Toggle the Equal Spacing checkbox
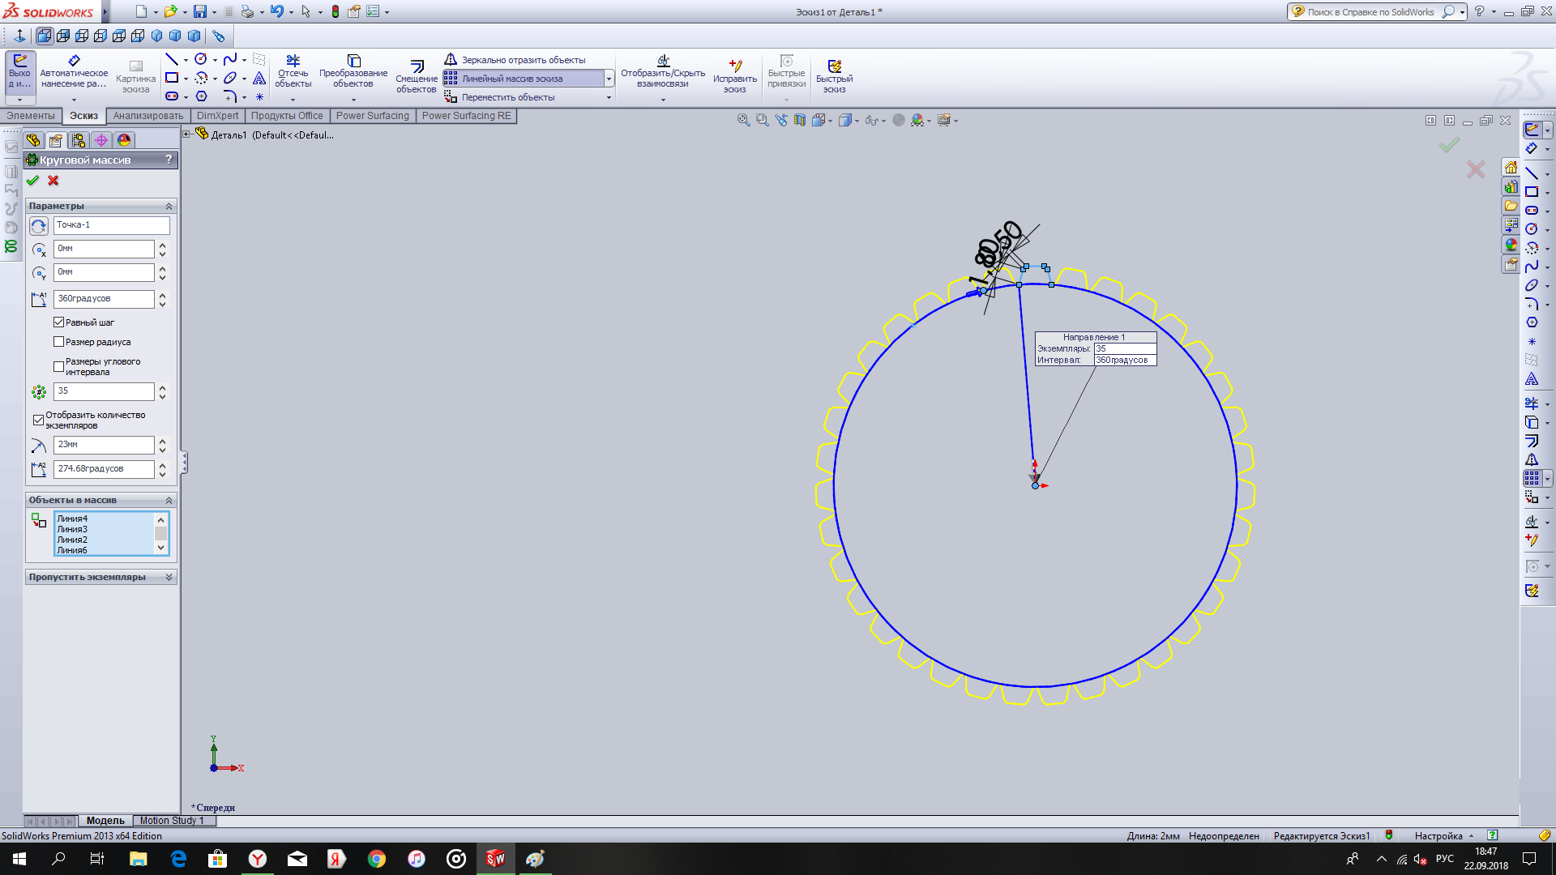The height and width of the screenshot is (875, 1556). [59, 322]
